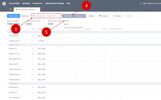161x100 pixels.
Task: Open the Отчетность menu
Action: [38, 3]
